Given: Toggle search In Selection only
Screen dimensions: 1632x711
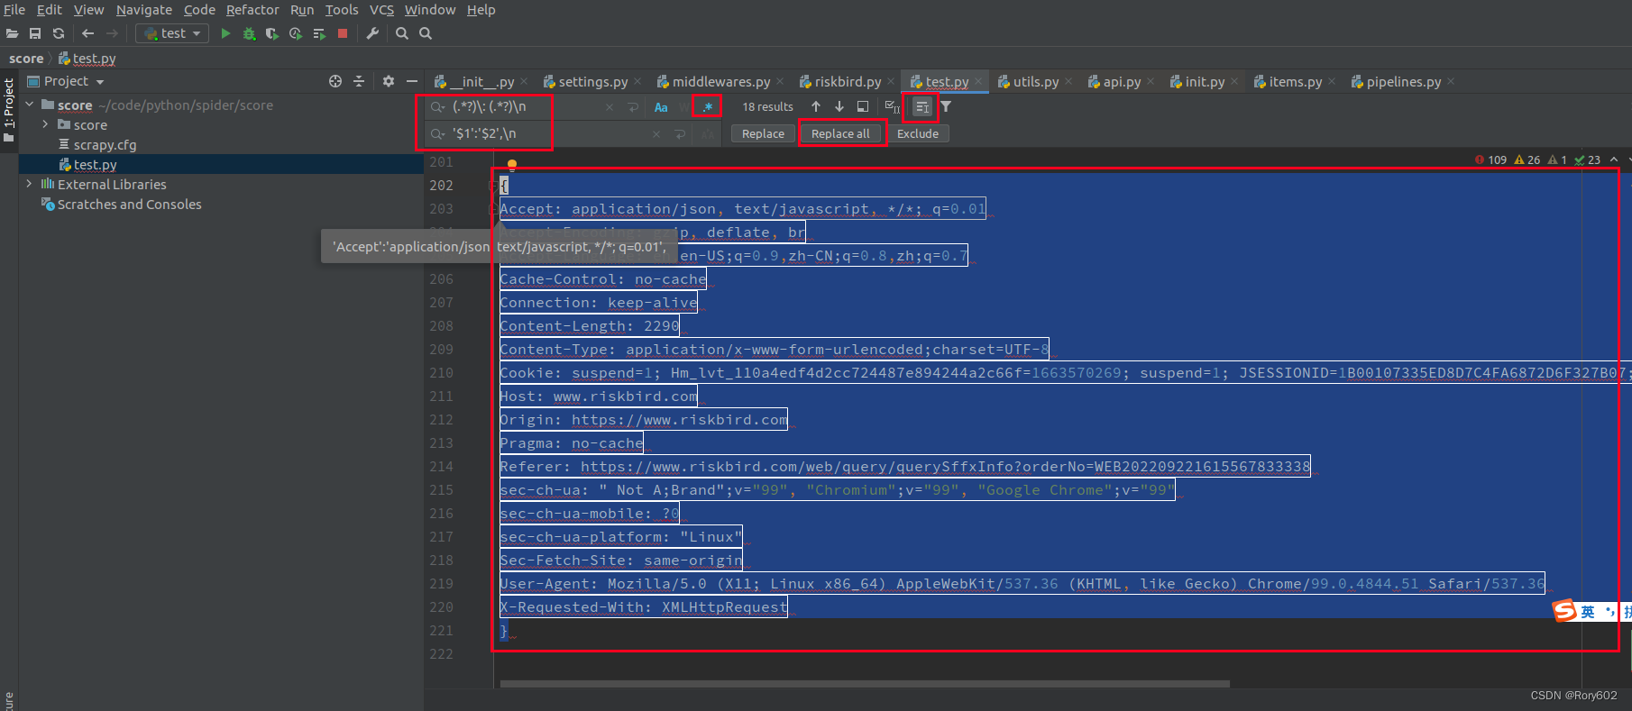Looking at the screenshot, I should coord(922,107).
